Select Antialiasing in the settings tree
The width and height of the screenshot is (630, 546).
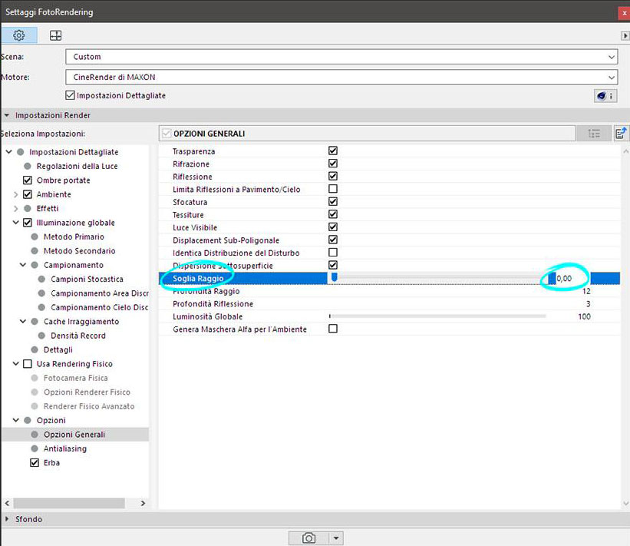[x=65, y=448]
